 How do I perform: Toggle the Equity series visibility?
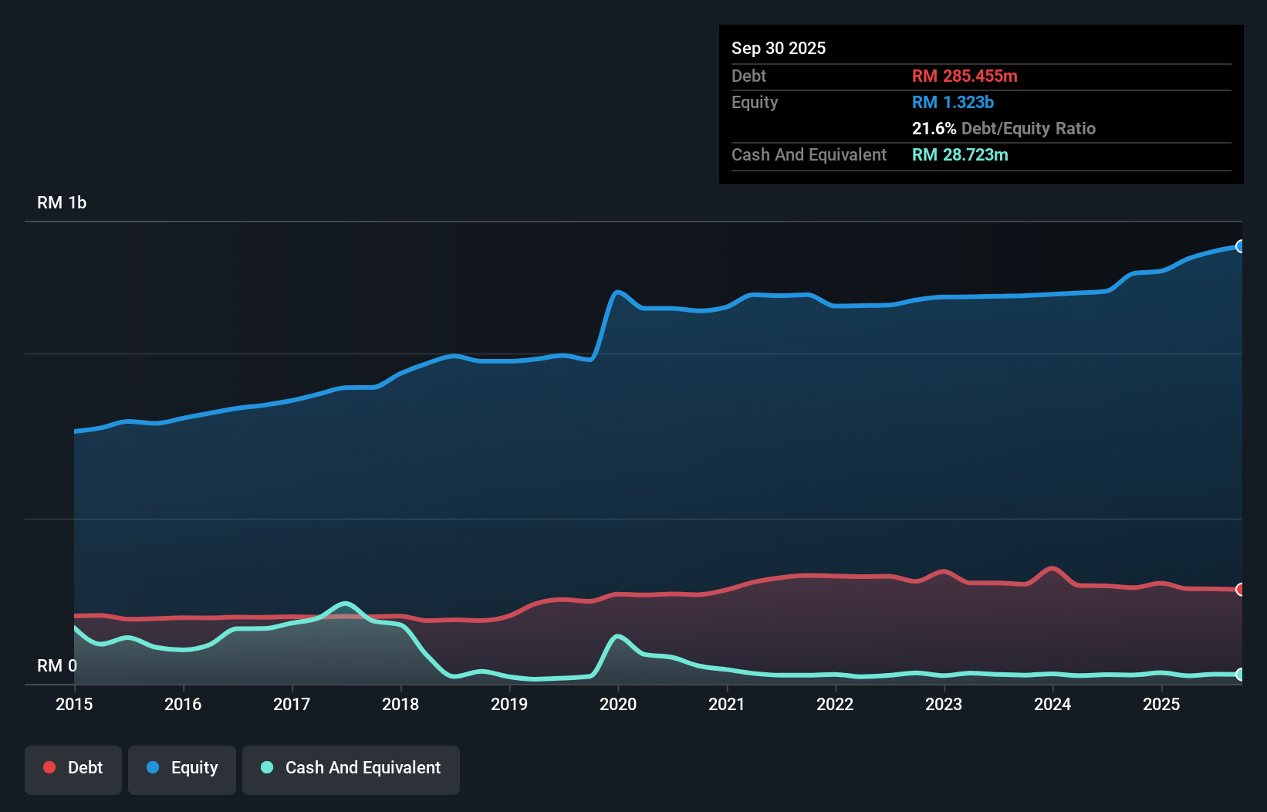coord(182,768)
